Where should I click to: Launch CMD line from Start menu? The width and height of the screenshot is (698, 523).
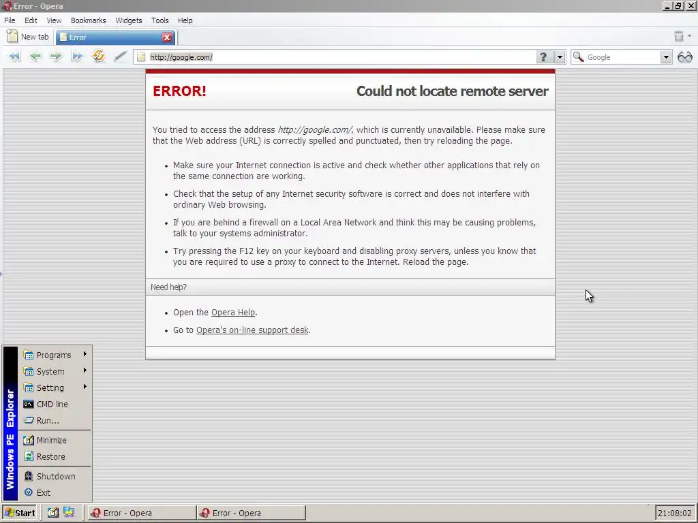55,405
